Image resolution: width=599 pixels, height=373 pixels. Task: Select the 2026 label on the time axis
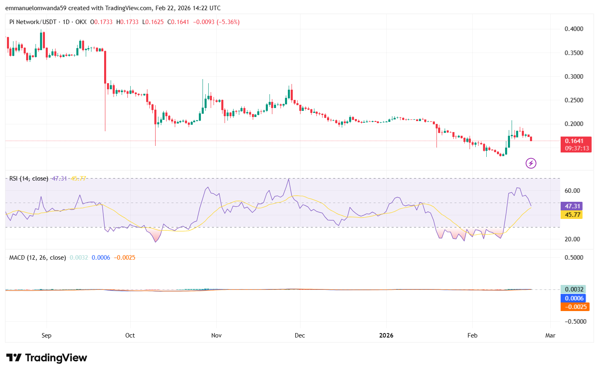point(386,335)
